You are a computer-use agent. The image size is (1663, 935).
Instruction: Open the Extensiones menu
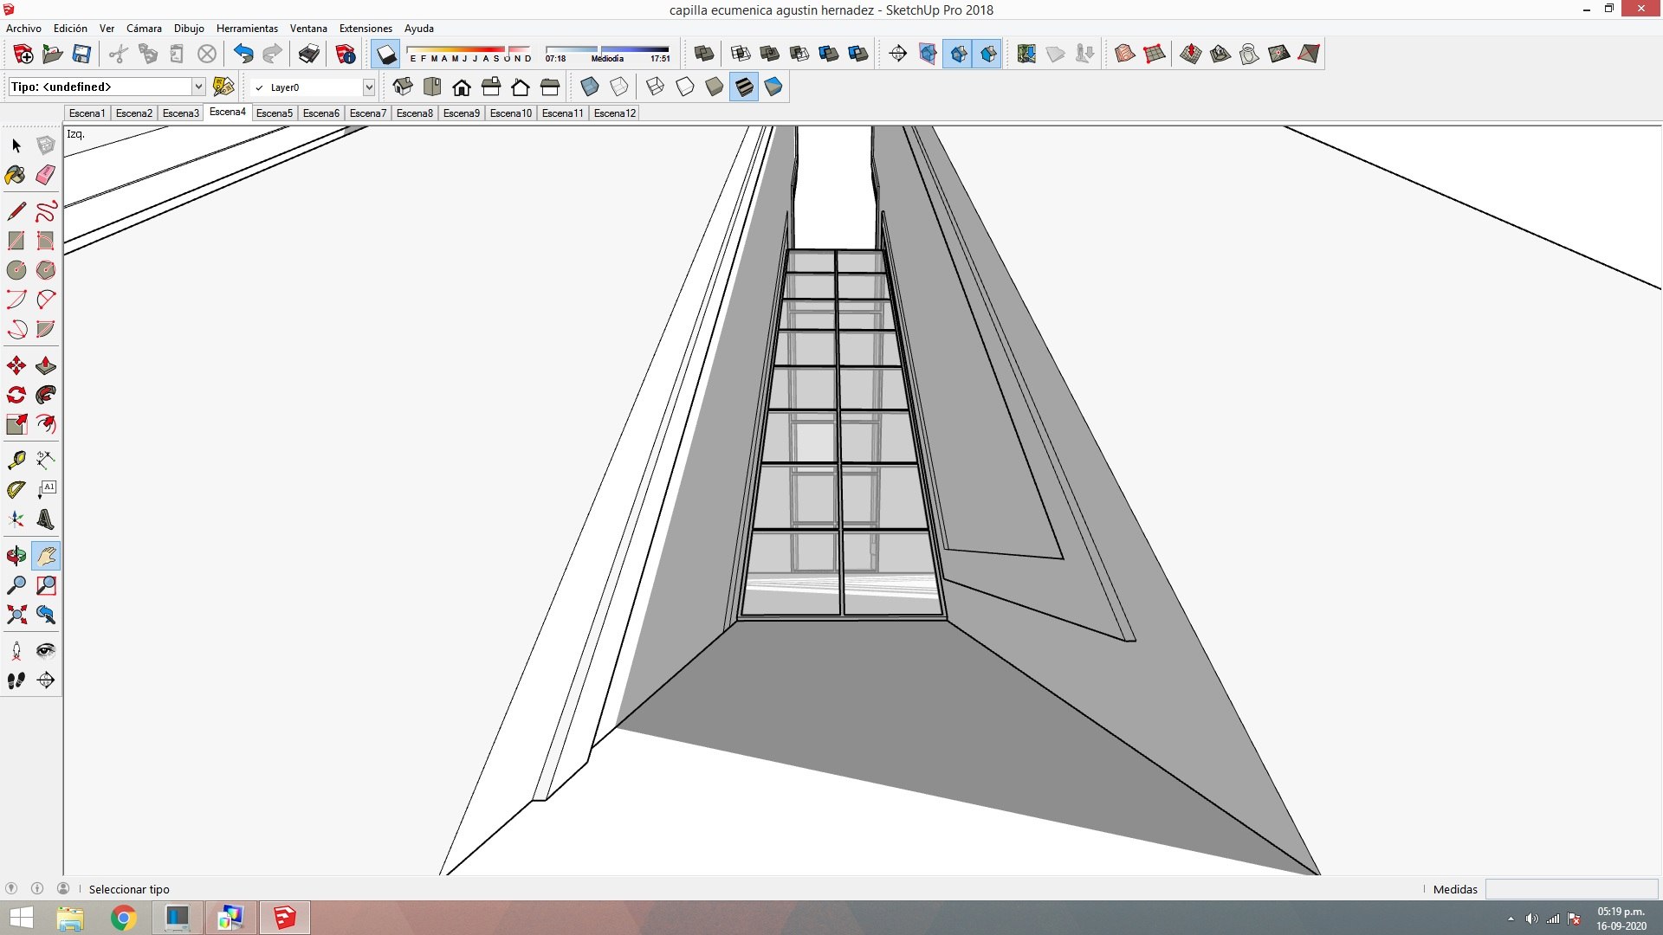365,29
